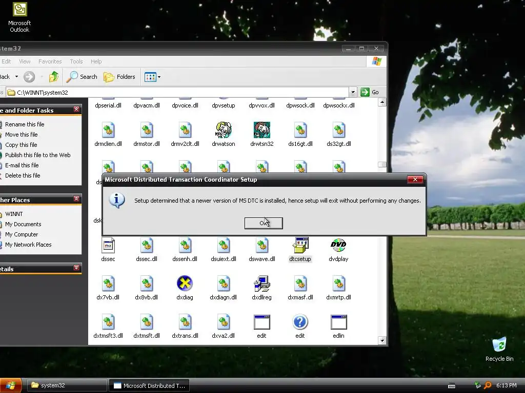The height and width of the screenshot is (393, 525).
Task: Select the dvdplay file icon
Action: click(338, 245)
